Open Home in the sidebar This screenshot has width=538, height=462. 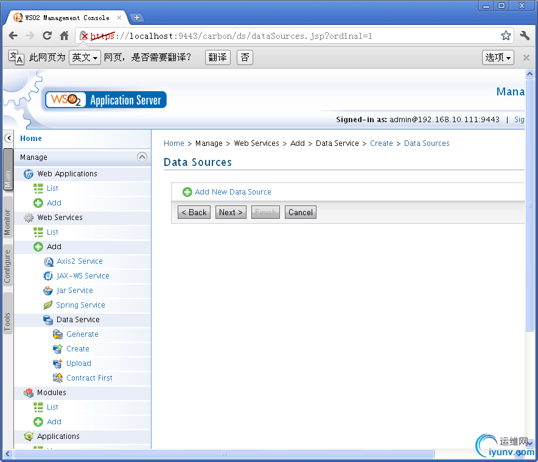[x=31, y=139]
